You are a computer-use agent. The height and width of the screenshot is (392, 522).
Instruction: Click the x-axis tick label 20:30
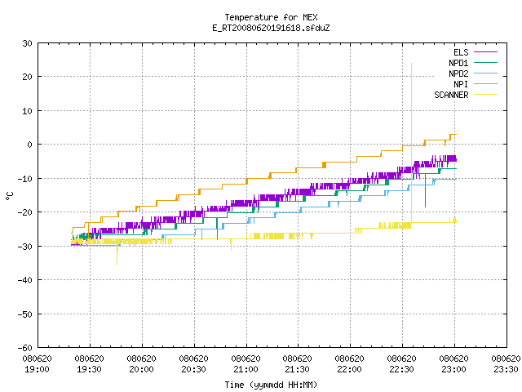193,369
